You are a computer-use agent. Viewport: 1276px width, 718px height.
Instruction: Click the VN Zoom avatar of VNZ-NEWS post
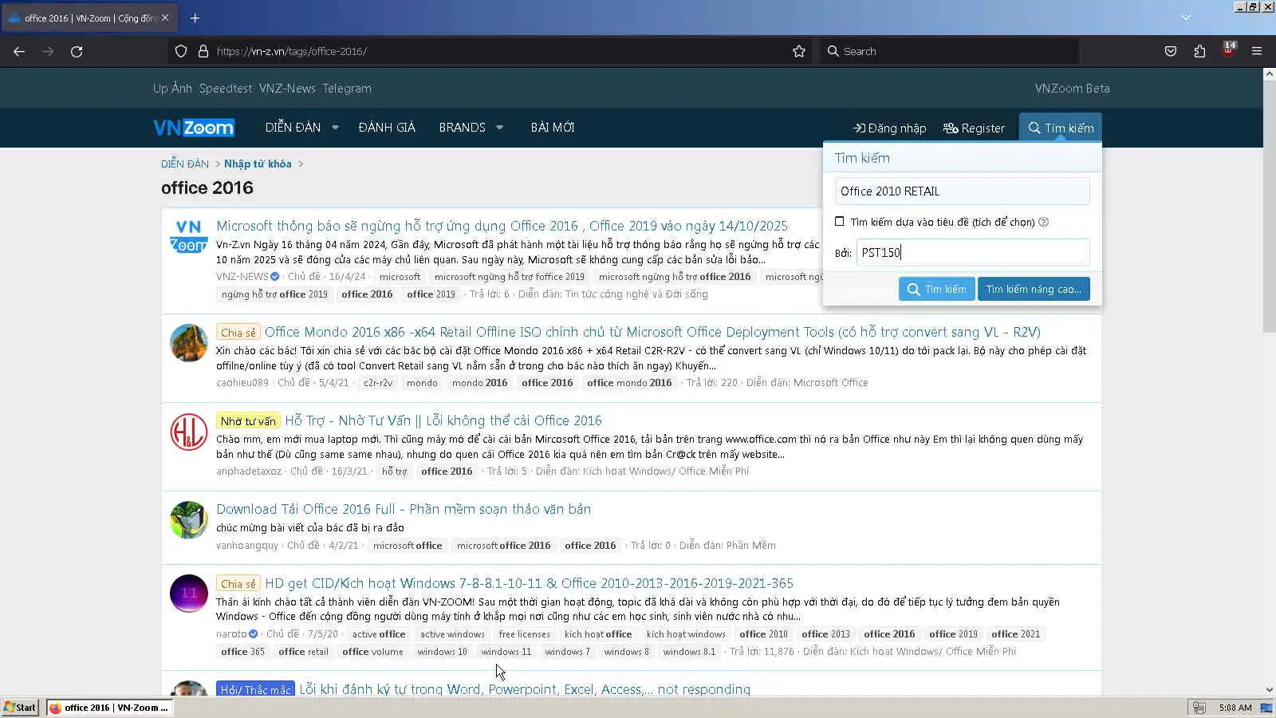189,237
